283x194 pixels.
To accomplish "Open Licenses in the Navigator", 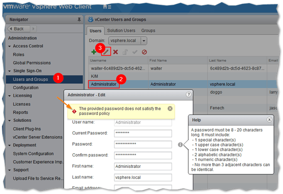I will pyautogui.click(x=22, y=104).
